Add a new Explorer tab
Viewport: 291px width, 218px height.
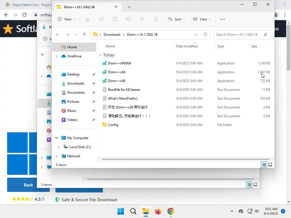coord(129,7)
